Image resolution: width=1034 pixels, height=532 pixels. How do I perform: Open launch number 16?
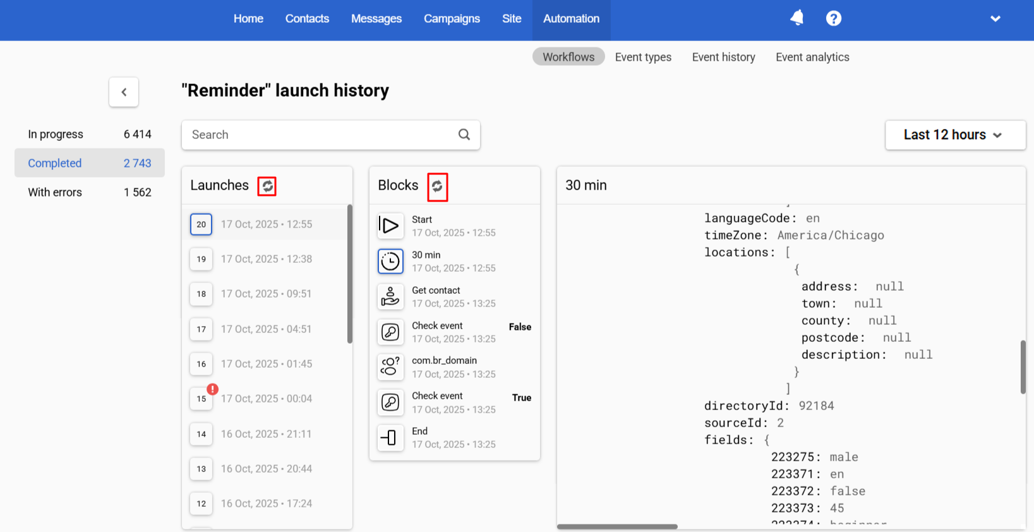[201, 364]
